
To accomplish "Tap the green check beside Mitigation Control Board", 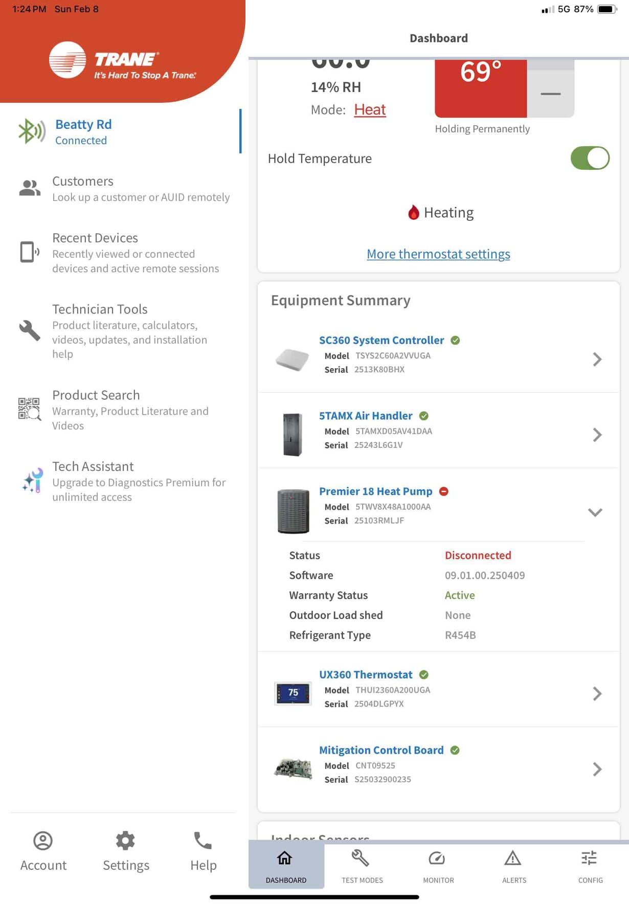I will click(x=455, y=750).
